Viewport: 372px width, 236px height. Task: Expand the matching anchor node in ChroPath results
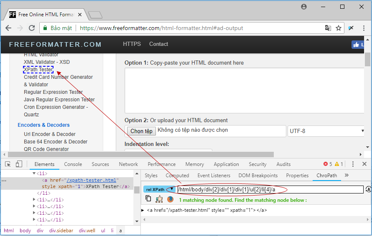point(143,210)
